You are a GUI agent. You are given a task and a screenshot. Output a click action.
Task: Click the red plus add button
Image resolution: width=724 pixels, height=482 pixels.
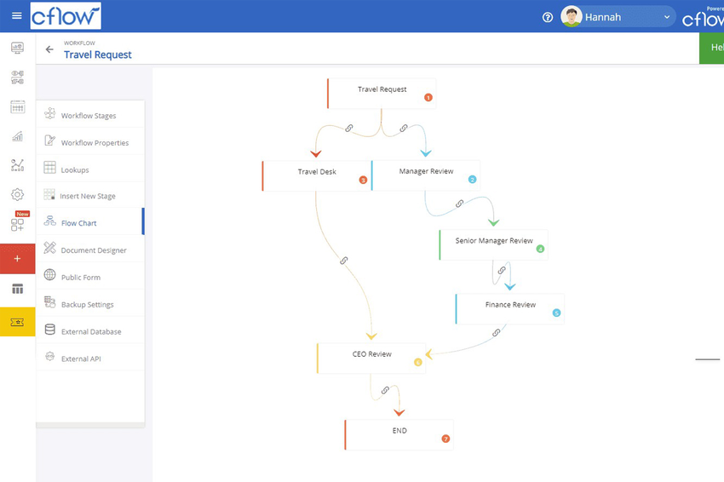(17, 259)
